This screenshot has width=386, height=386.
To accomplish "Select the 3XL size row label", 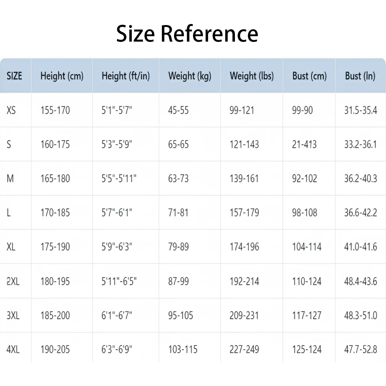I will tap(13, 315).
